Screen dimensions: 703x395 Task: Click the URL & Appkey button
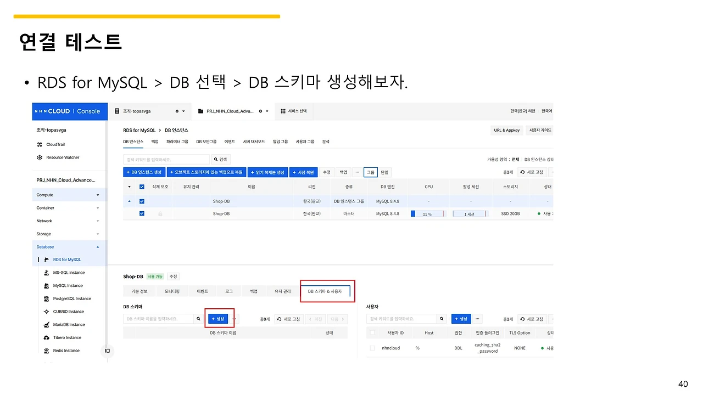pyautogui.click(x=506, y=130)
